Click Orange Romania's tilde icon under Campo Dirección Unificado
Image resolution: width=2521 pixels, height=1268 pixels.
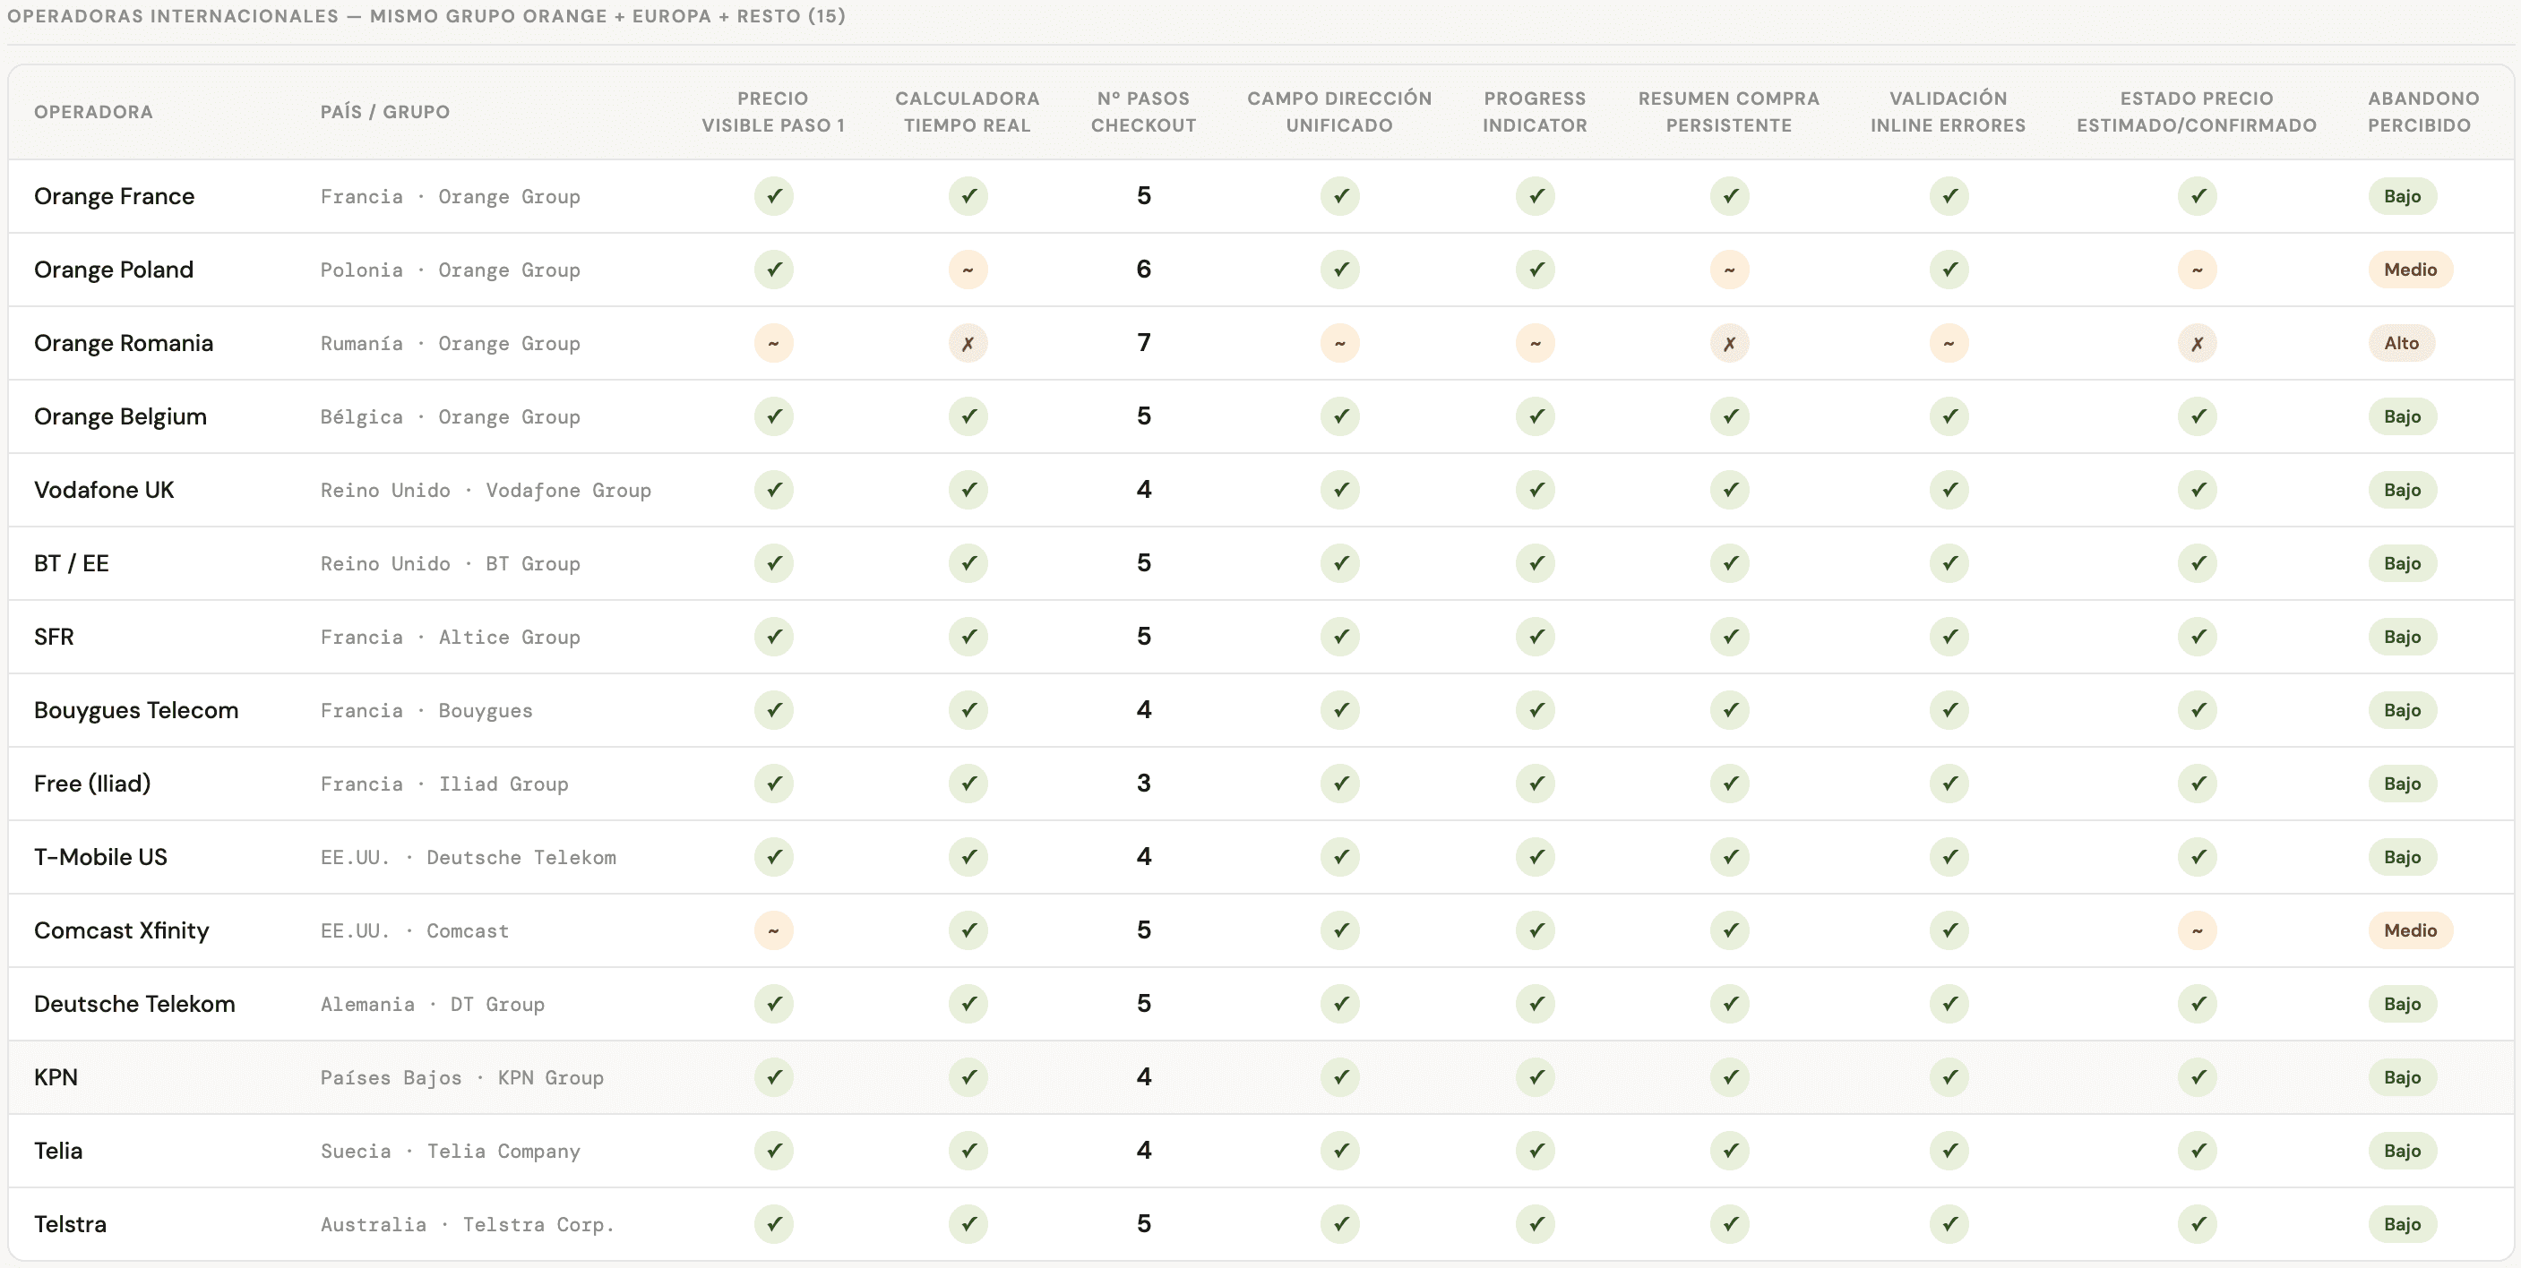pyautogui.click(x=1339, y=342)
